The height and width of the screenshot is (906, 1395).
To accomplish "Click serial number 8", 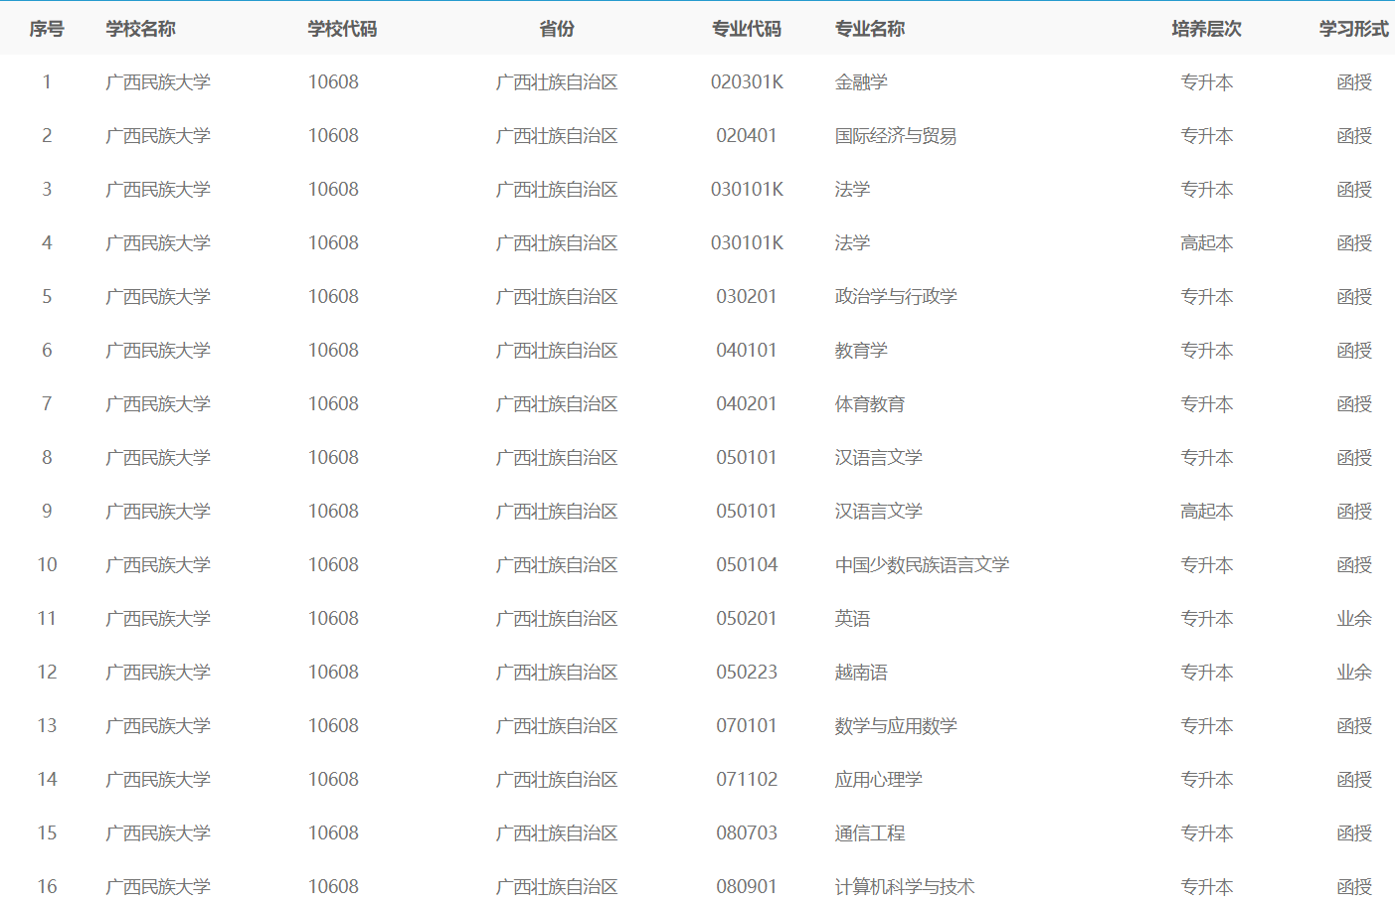I will (47, 458).
